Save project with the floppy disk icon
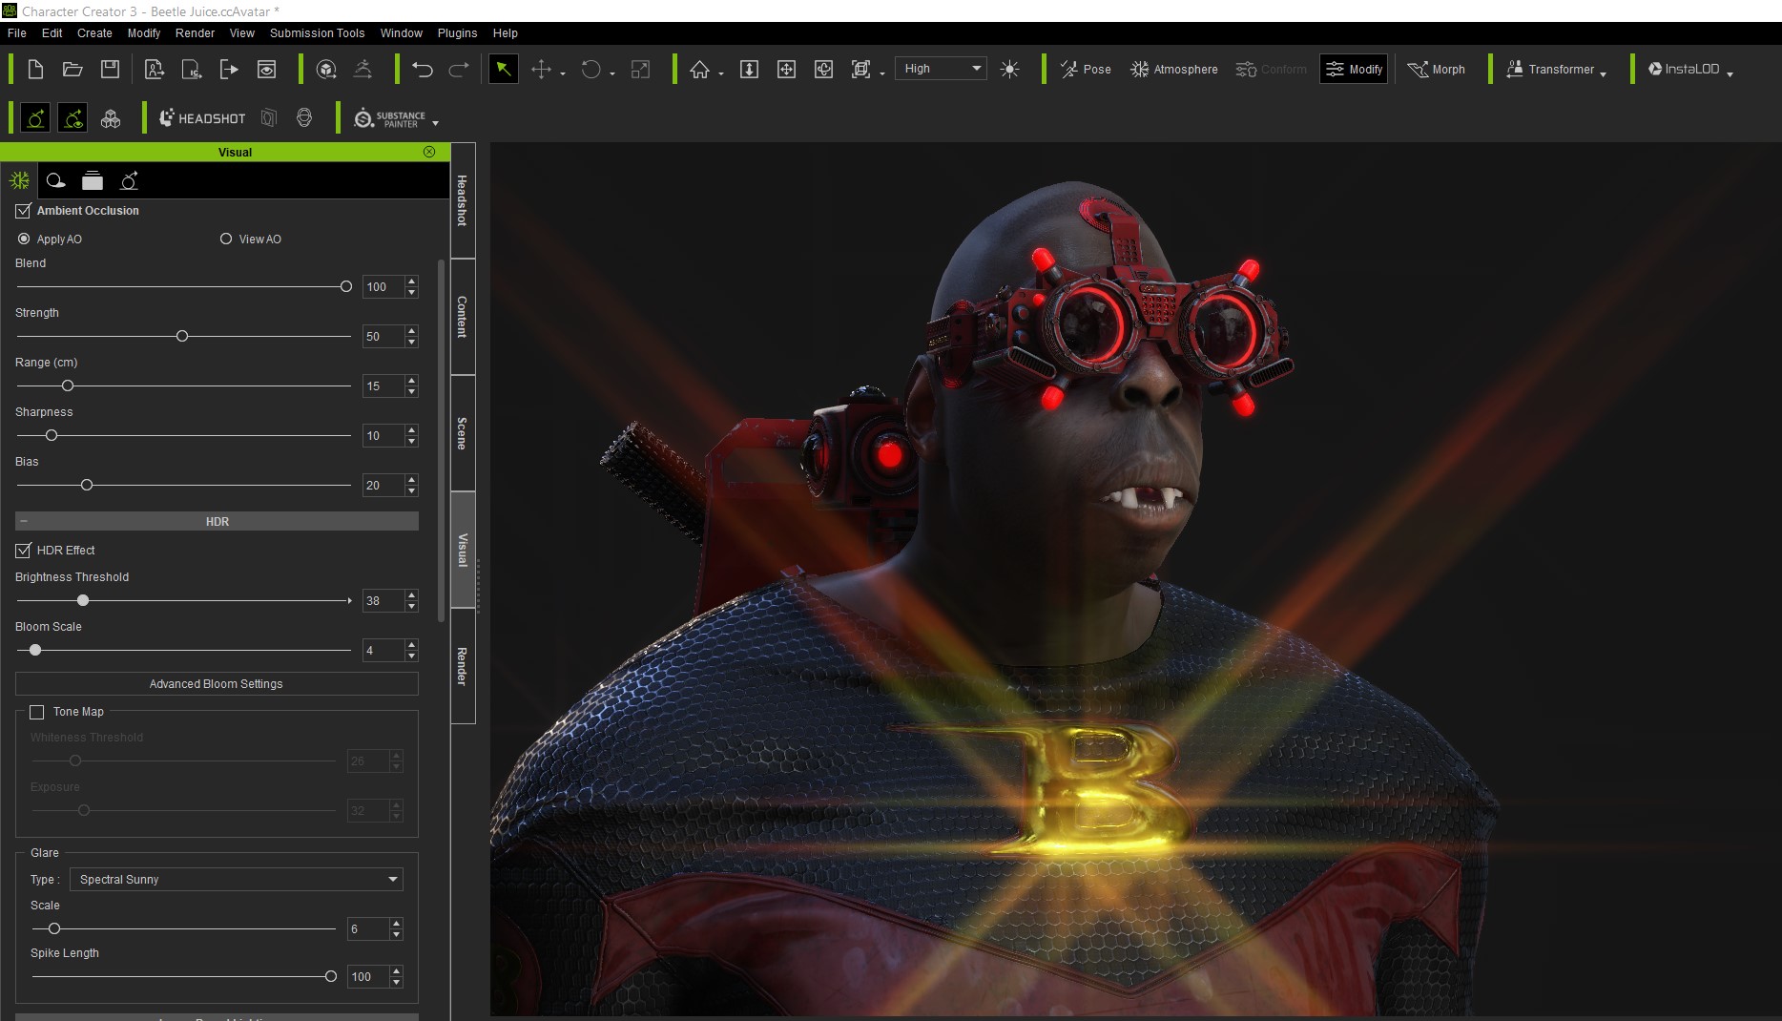1782x1021 pixels. coord(110,69)
